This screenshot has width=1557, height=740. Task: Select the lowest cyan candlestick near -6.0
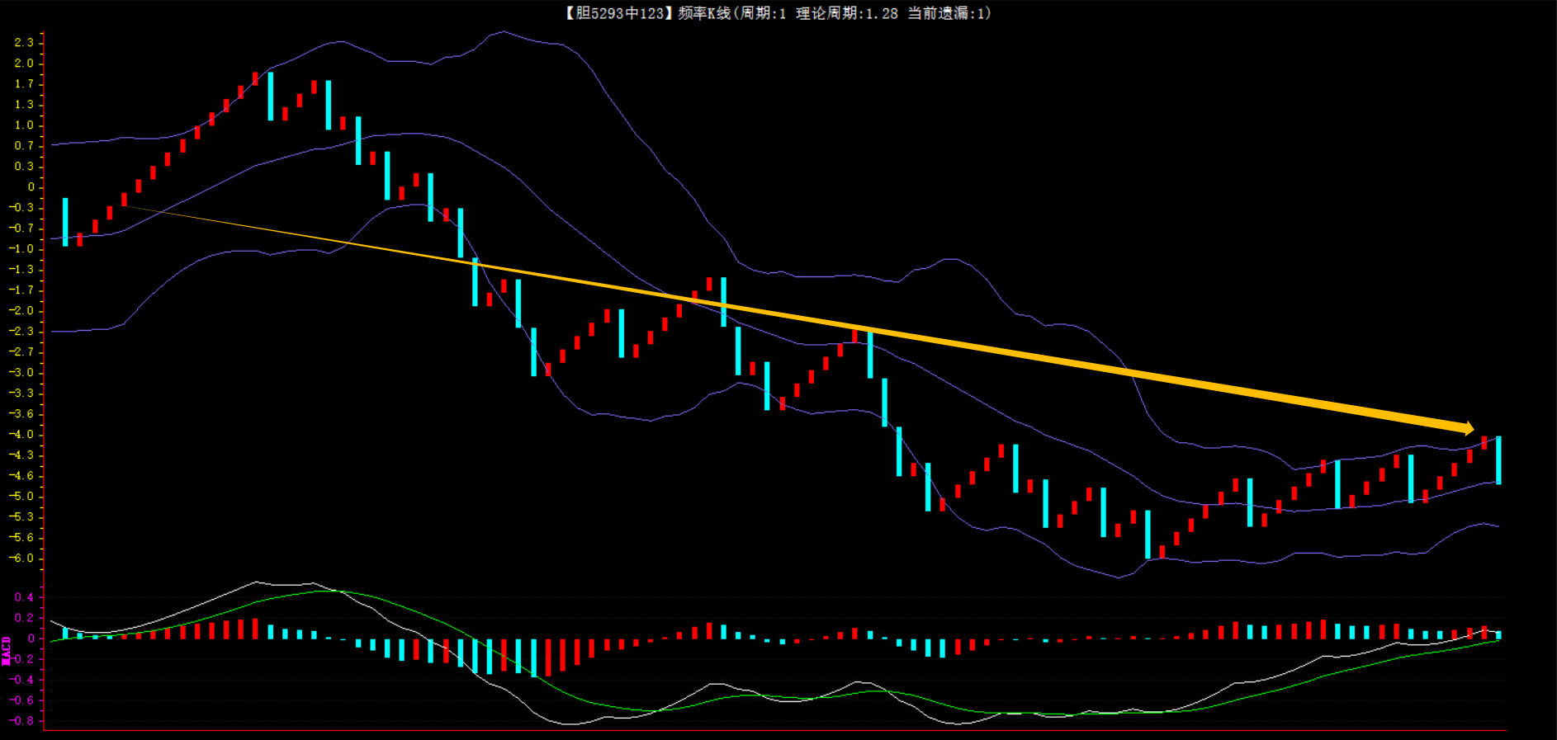[x=1148, y=534]
